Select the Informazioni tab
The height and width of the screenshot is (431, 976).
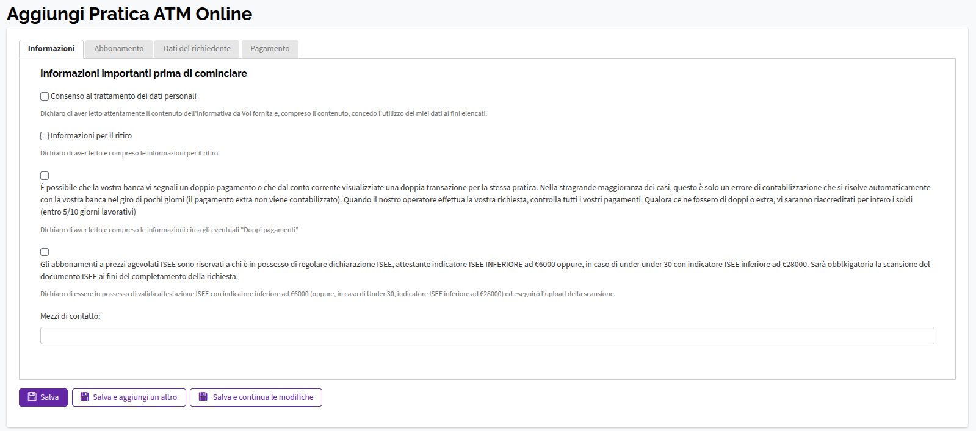tap(51, 49)
